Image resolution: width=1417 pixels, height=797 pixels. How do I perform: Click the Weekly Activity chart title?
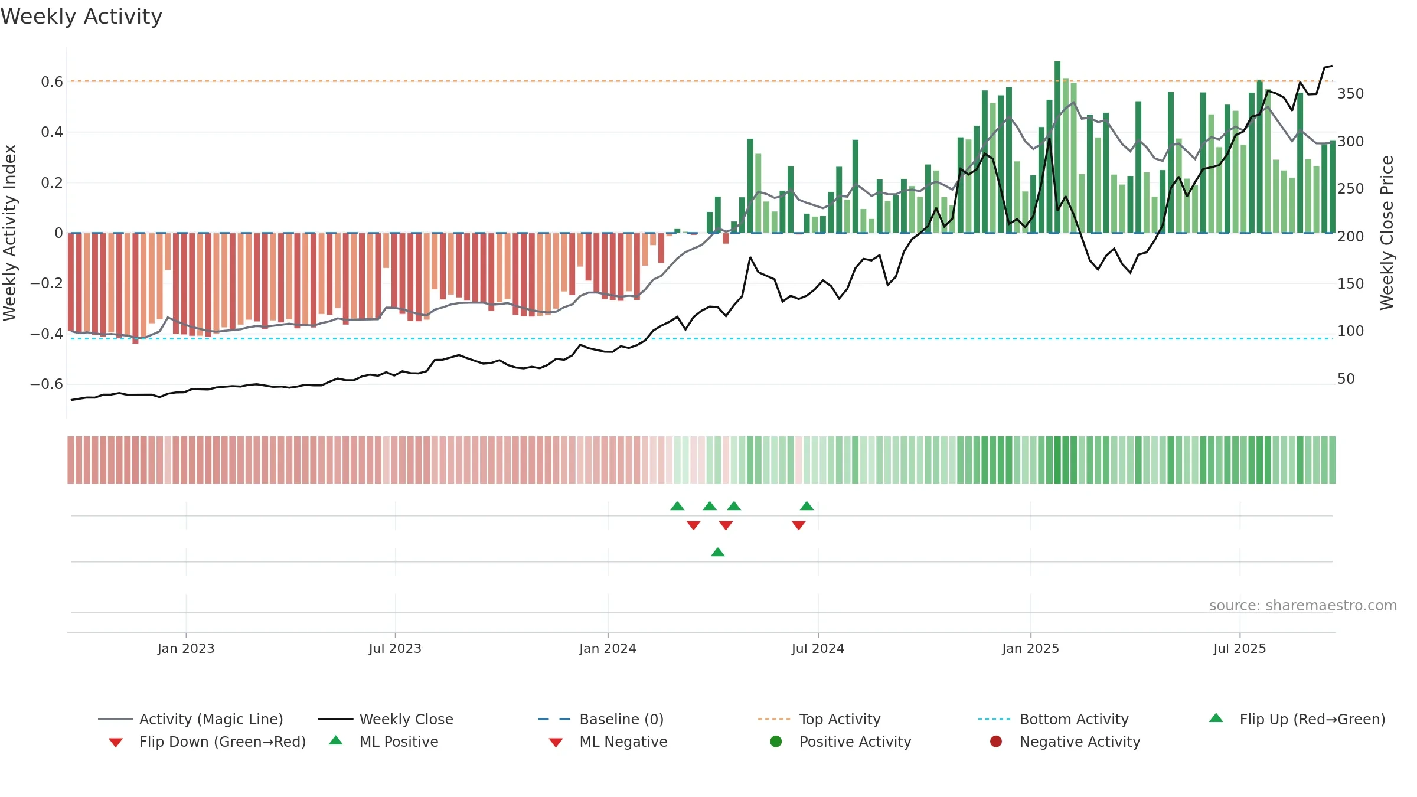coord(81,17)
